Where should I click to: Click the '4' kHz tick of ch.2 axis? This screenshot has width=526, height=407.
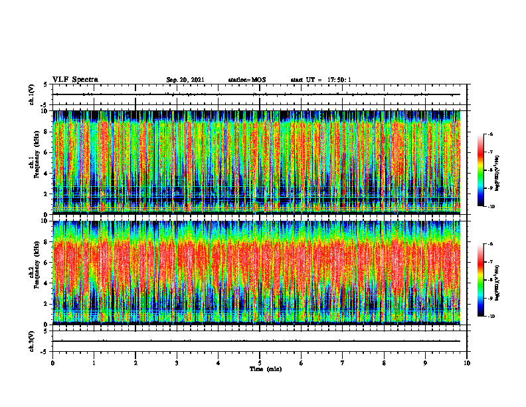tap(47, 283)
